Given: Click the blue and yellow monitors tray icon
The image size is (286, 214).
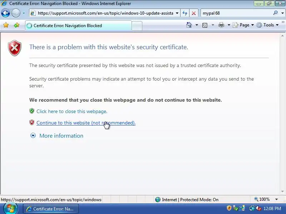Looking at the screenshot, I should [242, 208].
